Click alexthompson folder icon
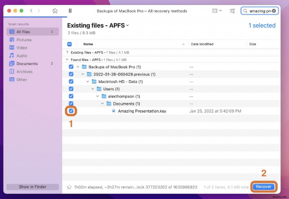The image size is (289, 199). [104, 96]
